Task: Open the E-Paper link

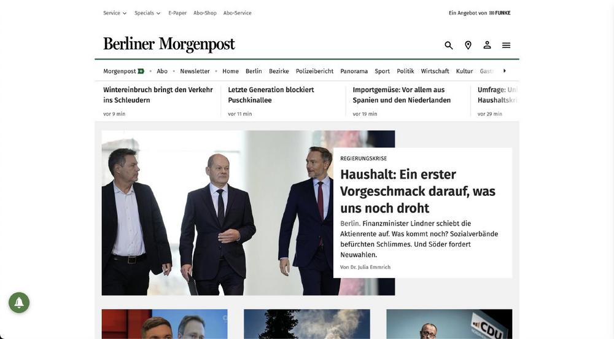Action: (x=177, y=13)
